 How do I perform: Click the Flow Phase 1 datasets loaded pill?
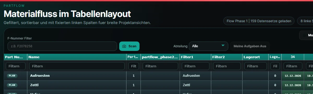click(x=259, y=21)
